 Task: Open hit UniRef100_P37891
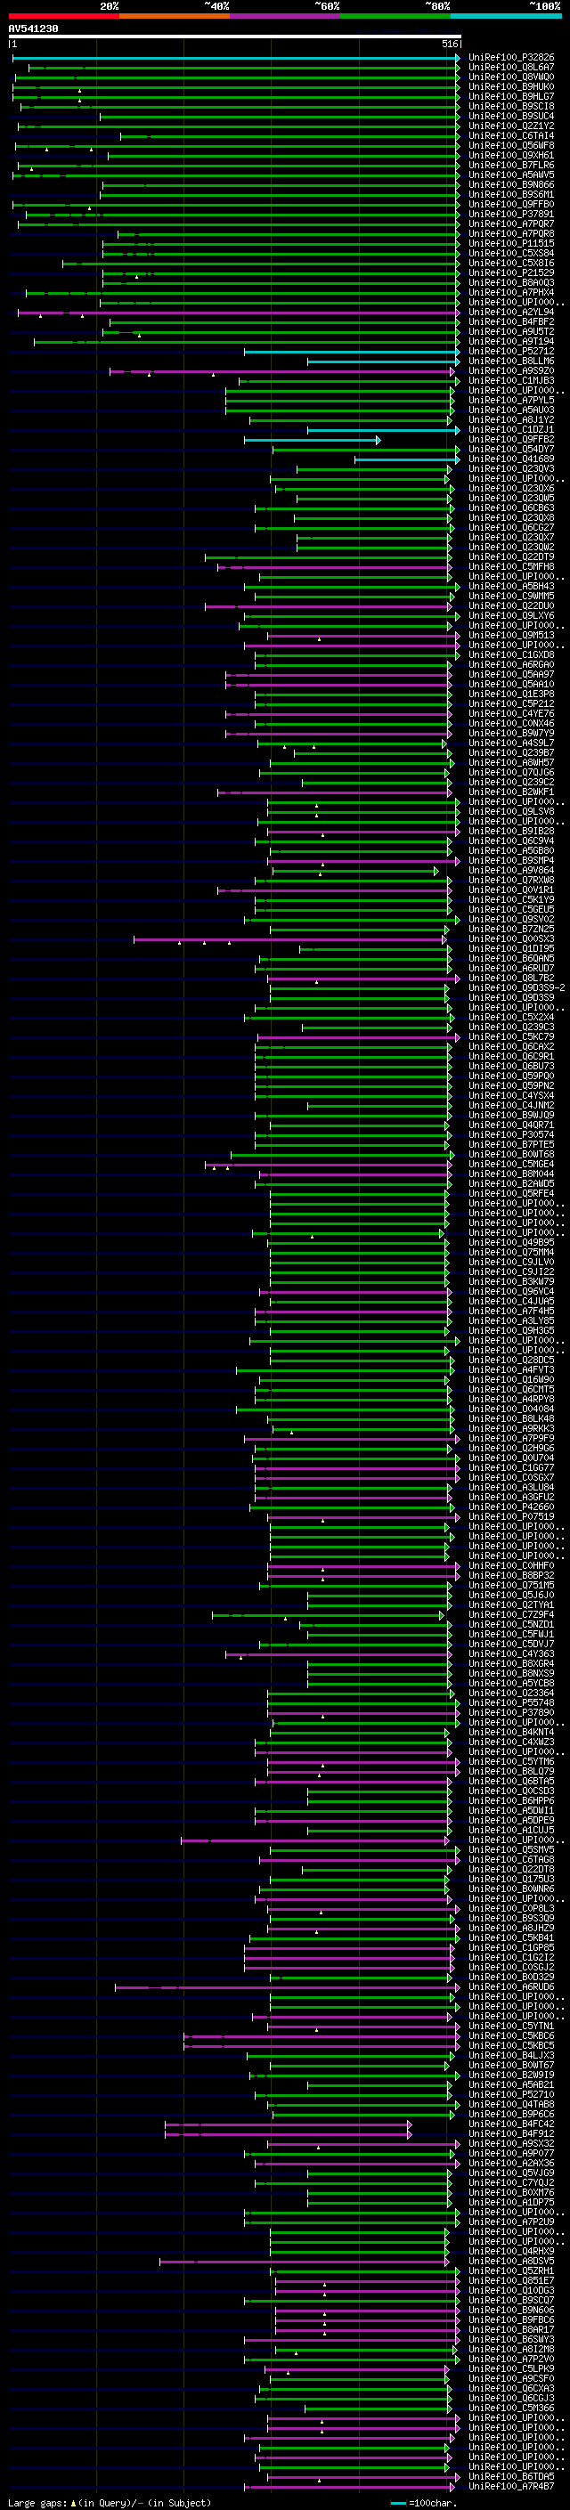point(511,215)
